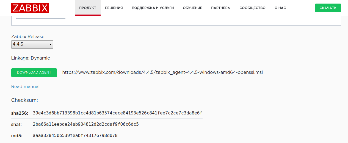Open the РЕШЕНИЯ menu item
Image resolution: width=348 pixels, height=143 pixels.
(x=114, y=8)
